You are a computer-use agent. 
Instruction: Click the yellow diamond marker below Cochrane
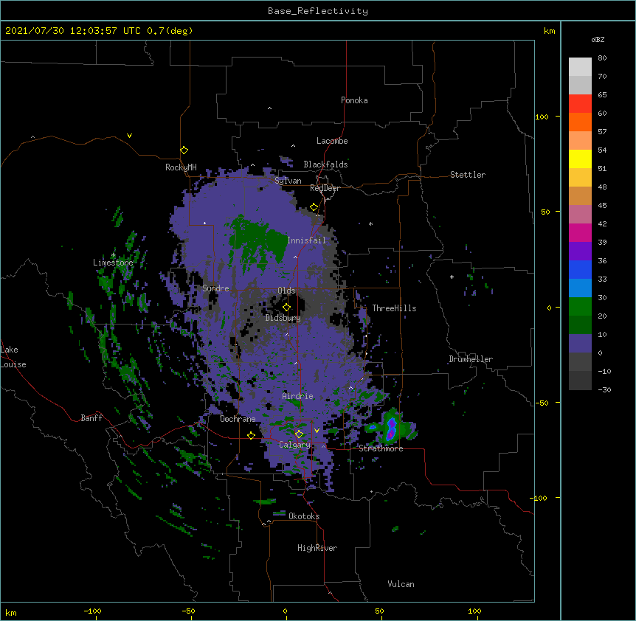click(251, 435)
